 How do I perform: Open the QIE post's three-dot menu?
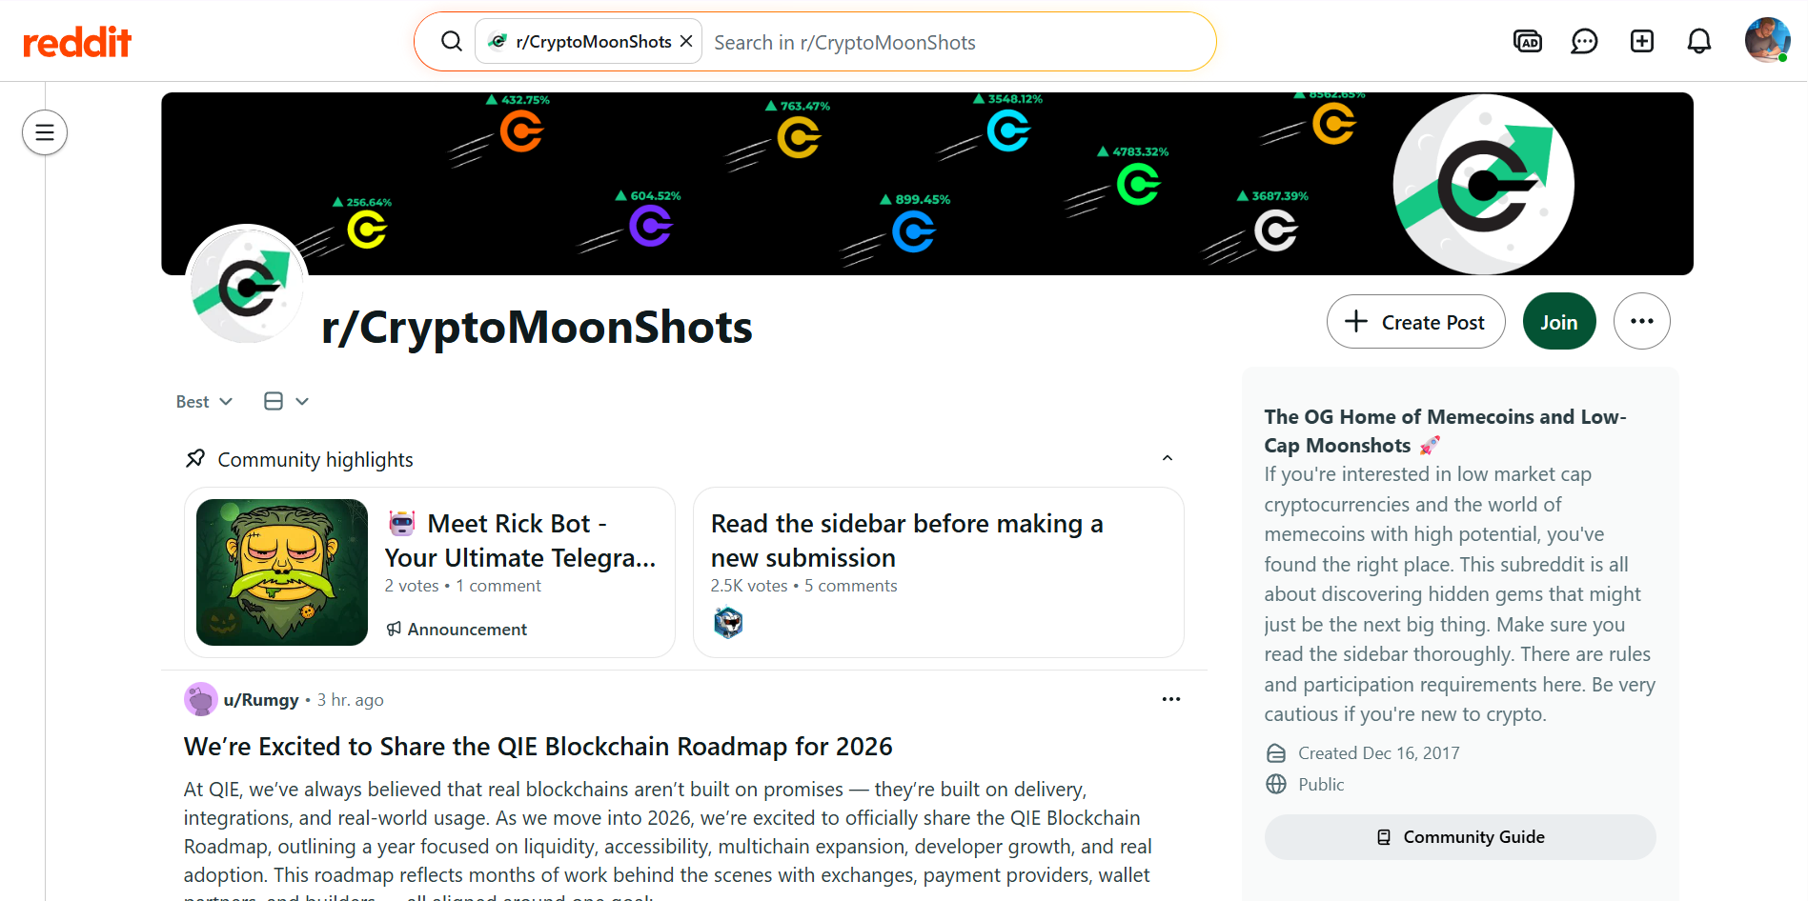(x=1170, y=700)
